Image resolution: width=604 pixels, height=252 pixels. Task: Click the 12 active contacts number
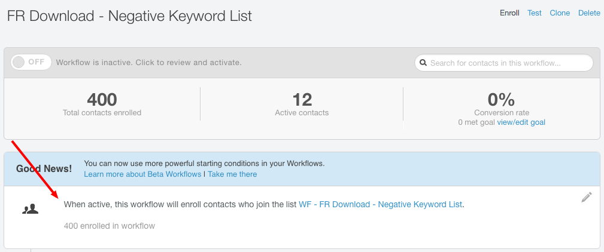[x=302, y=100]
